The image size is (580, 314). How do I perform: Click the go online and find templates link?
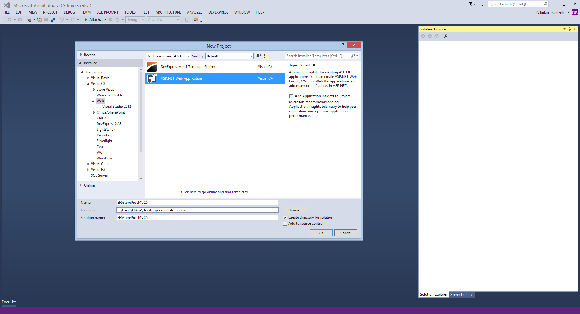215,192
